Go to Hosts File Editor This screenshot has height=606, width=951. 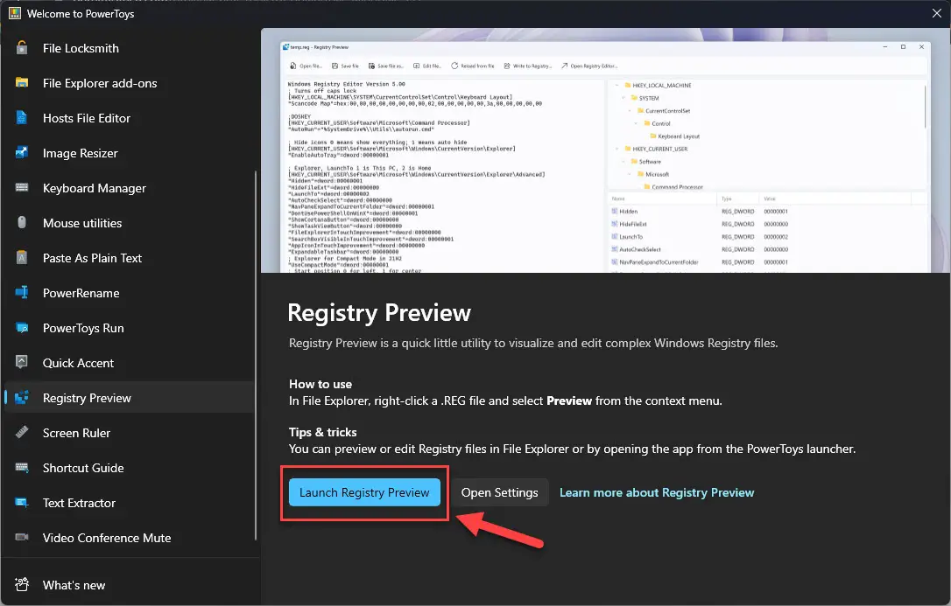pyautogui.click(x=87, y=118)
